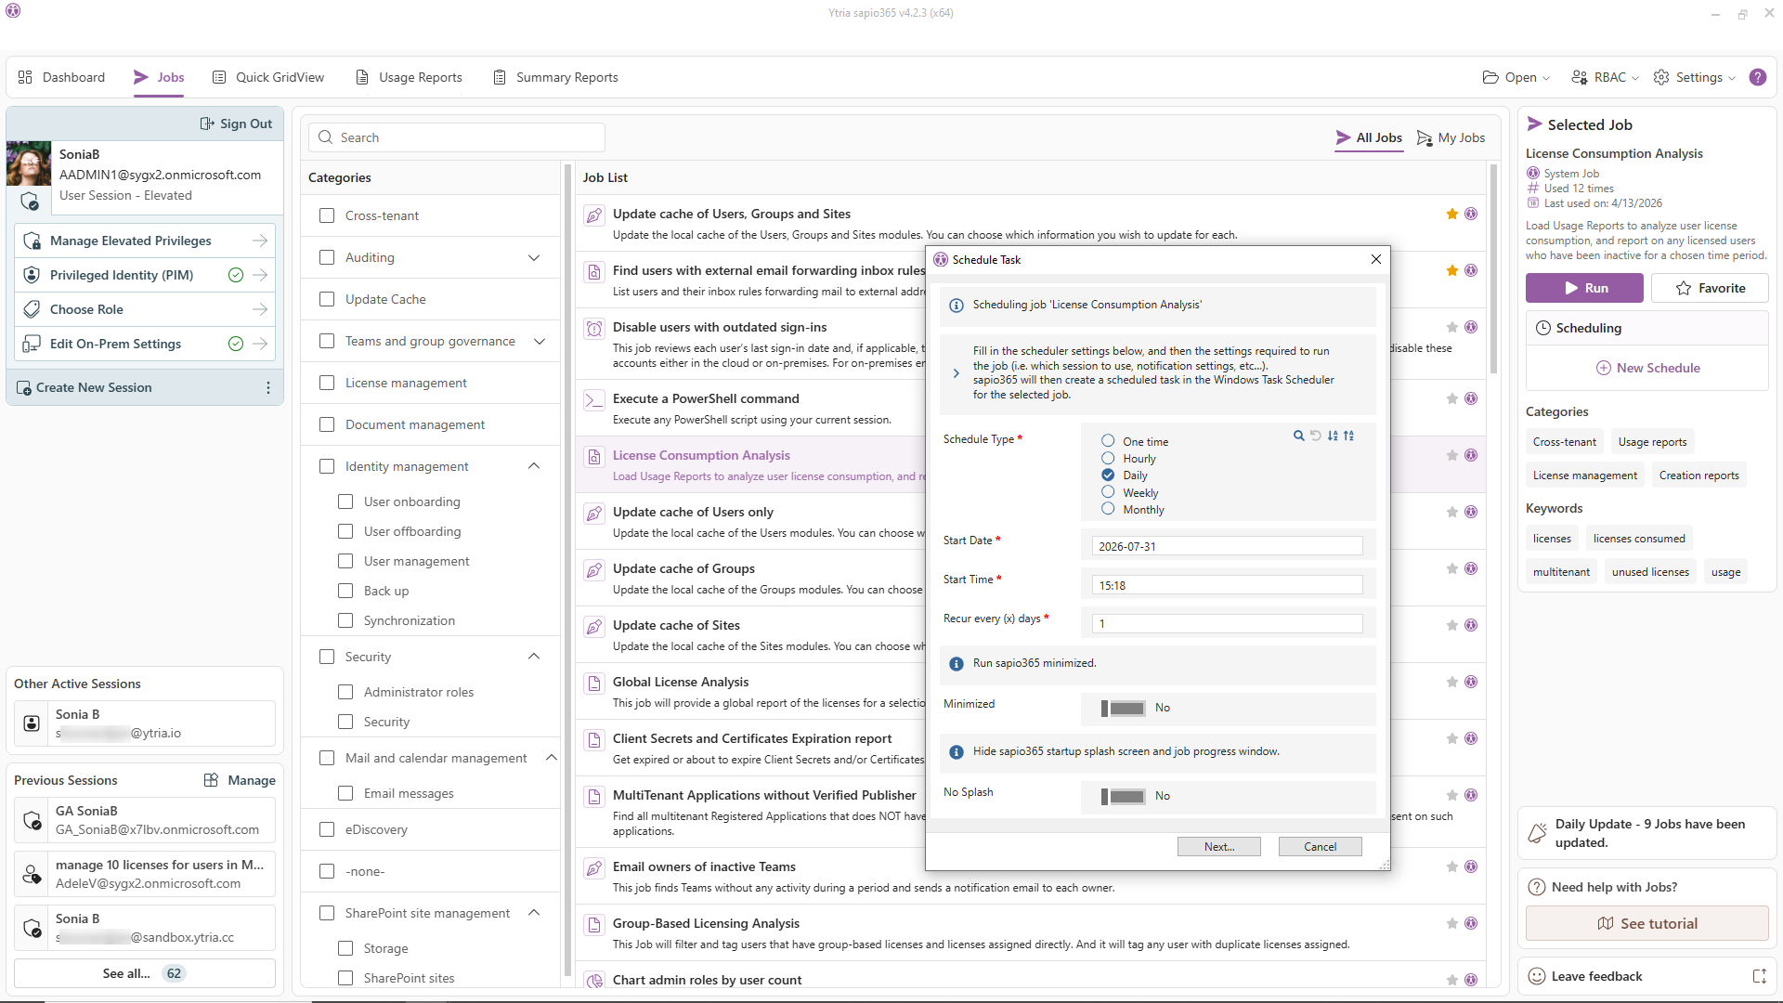
Task: Unfavorite Update cache of Users, Groups and Sites
Action: pos(1451,214)
